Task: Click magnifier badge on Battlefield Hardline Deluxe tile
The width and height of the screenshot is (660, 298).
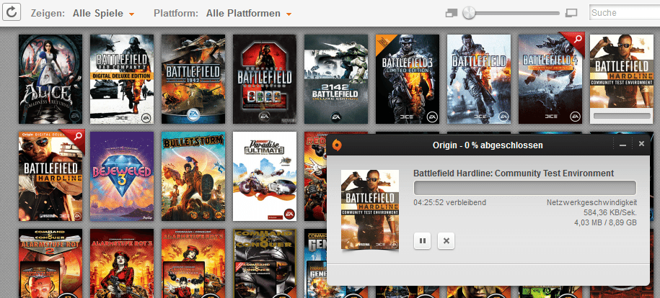Action: pyautogui.click(x=75, y=139)
